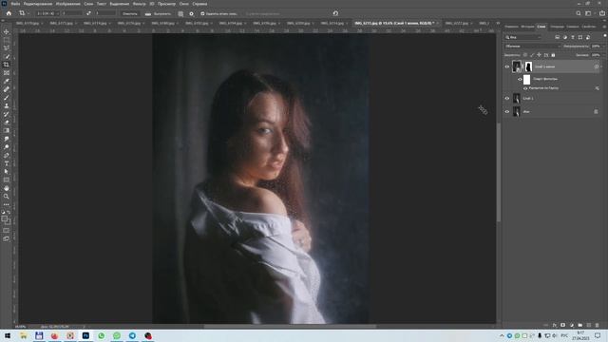Image resolution: width=608 pixels, height=342 pixels.
Task: Toggle Quick Mask mode
Action: pos(7,231)
